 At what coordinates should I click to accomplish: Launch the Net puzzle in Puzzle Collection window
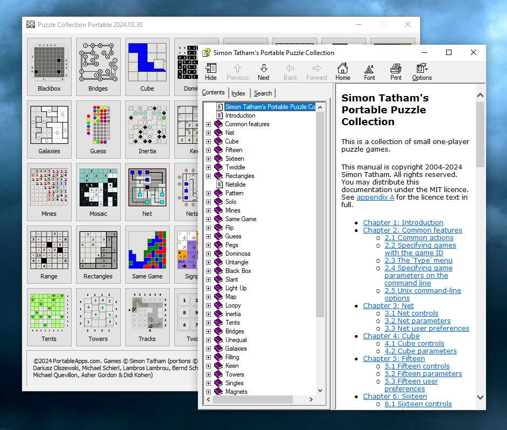pos(147,192)
